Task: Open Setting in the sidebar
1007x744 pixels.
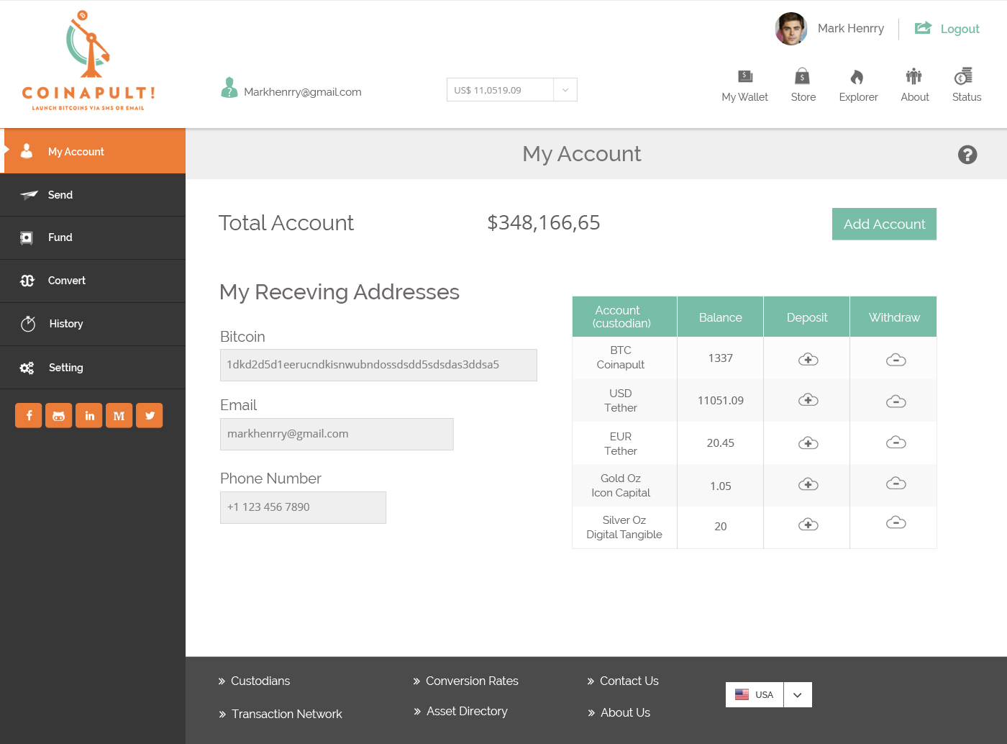Action: coord(93,368)
